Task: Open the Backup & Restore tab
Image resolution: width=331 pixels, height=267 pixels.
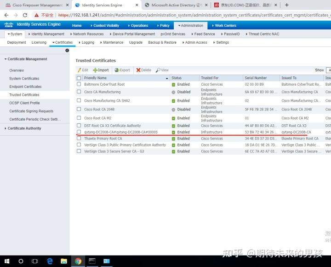Action: point(162,42)
